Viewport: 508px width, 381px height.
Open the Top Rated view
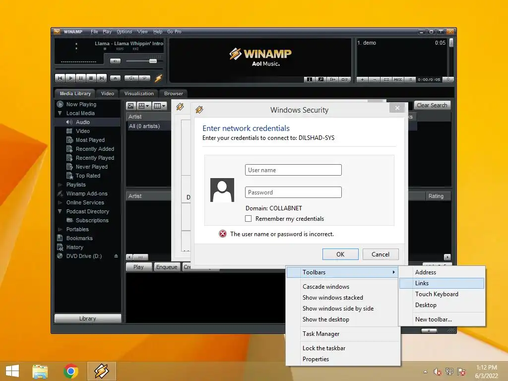pyautogui.click(x=88, y=176)
